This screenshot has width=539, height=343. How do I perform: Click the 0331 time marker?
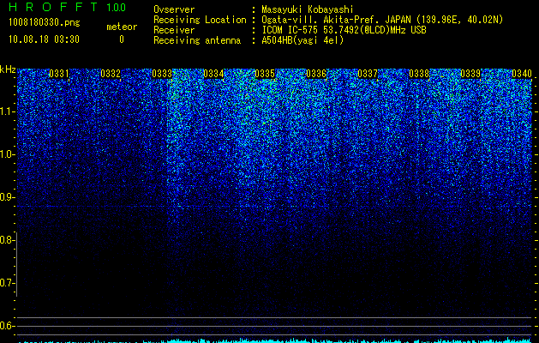click(59, 74)
